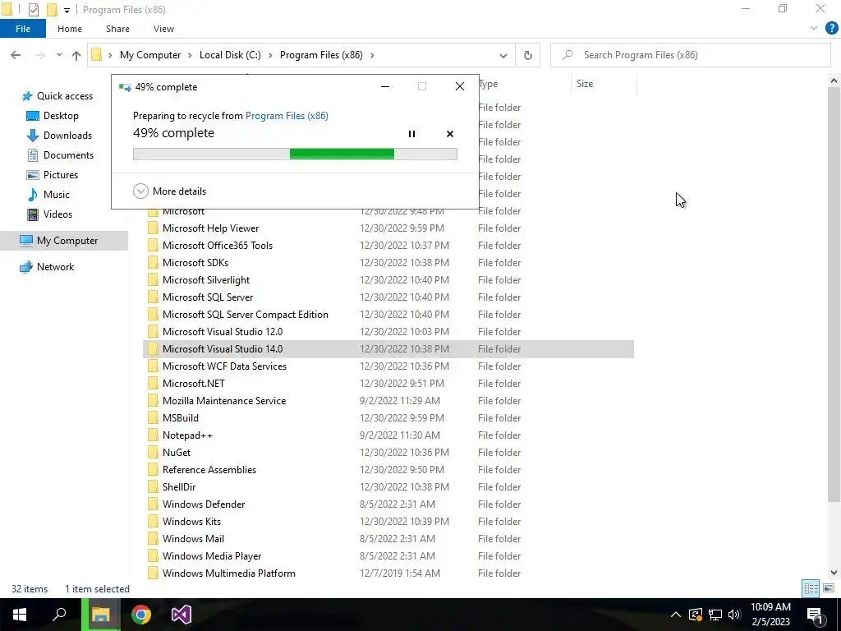Click Local Disk (C:) in address breadcrumb

(x=230, y=55)
